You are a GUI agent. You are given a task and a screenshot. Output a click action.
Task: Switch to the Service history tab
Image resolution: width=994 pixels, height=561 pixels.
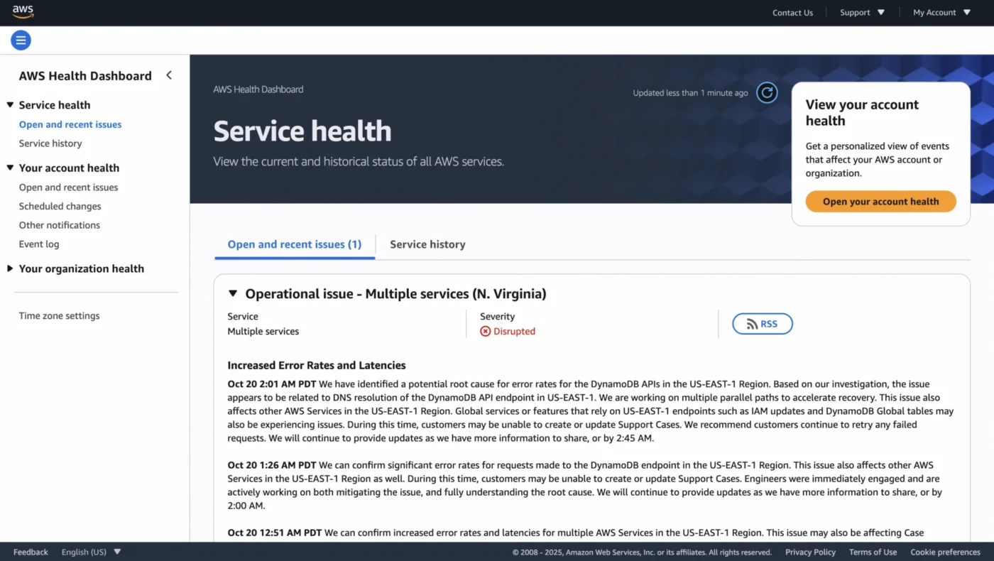tap(427, 244)
